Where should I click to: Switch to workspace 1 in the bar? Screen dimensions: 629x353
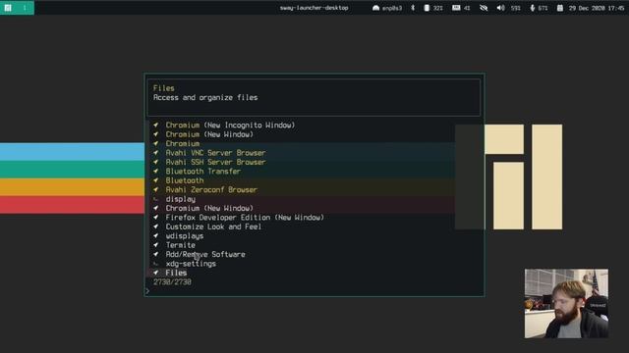pyautogui.click(x=25, y=8)
